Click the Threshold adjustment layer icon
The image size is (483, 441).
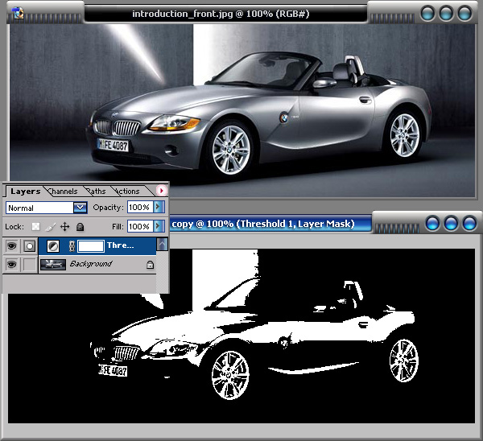[53, 246]
